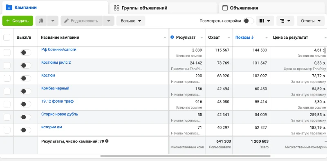Viewport: 327px width, 161px height.
Task: Tick the checkbox in the Костюм row
Action: click(x=7, y=78)
